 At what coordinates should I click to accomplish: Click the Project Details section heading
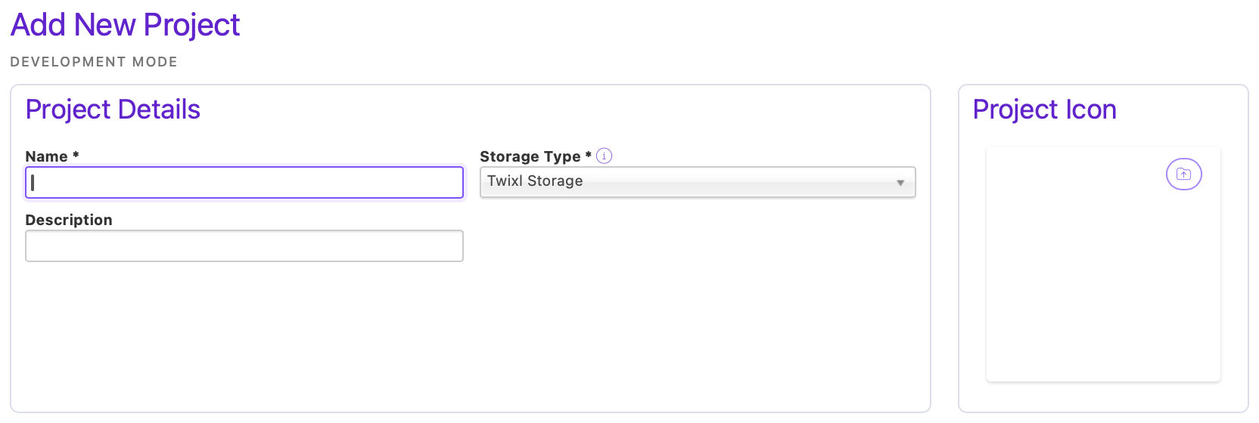click(x=113, y=110)
